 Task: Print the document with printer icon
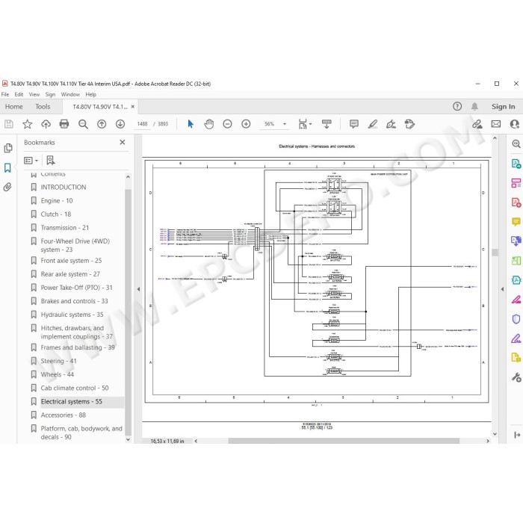(64, 124)
